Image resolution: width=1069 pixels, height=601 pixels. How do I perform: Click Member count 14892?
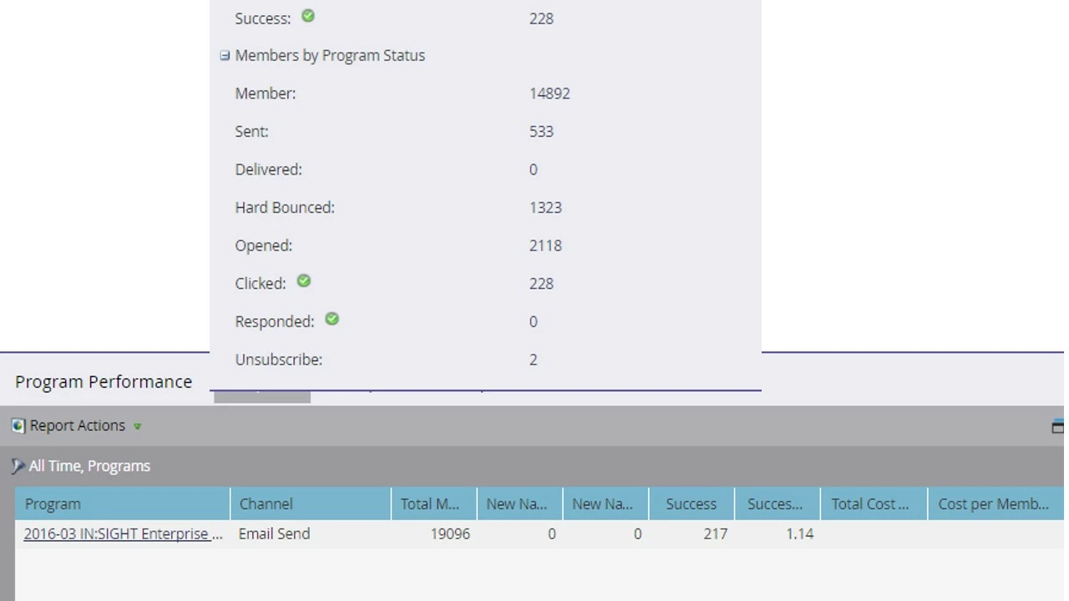(x=550, y=93)
